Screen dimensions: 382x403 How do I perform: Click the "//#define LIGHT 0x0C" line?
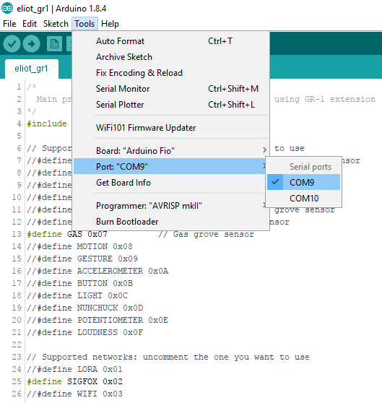tap(77, 295)
